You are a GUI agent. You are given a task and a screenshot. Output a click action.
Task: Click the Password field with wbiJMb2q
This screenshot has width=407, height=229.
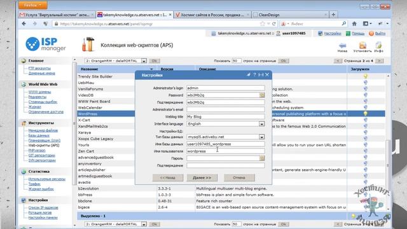coord(223,95)
